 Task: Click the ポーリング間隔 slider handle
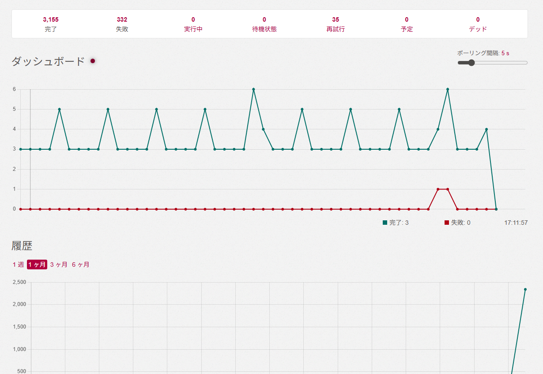(x=471, y=63)
